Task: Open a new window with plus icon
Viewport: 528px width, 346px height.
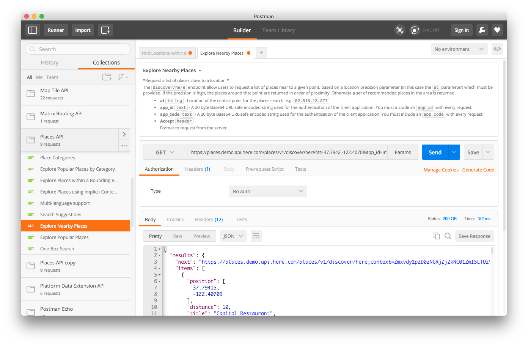Action: [105, 30]
